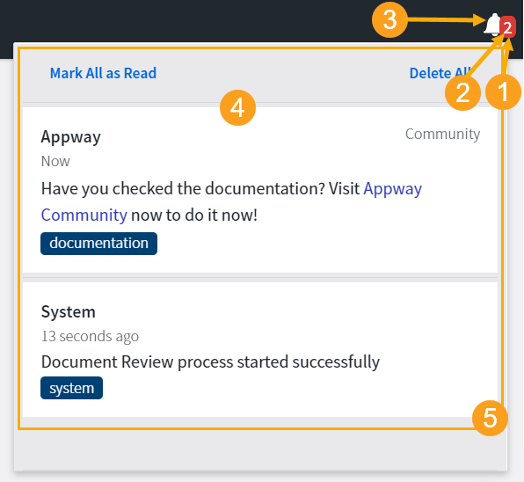Screen dimensions: 524x482
Task: Open the System notification title
Action: (x=69, y=312)
